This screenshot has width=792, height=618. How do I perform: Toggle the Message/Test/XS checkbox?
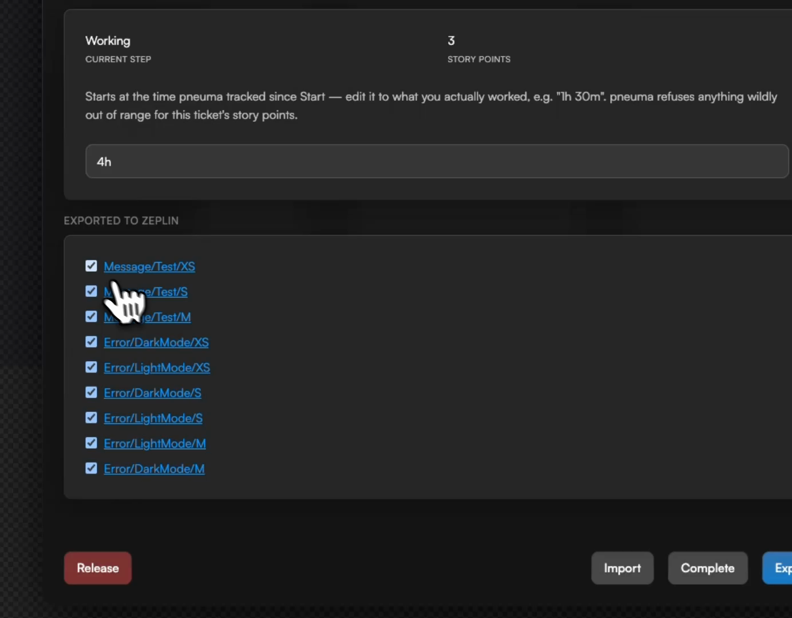[x=91, y=266]
